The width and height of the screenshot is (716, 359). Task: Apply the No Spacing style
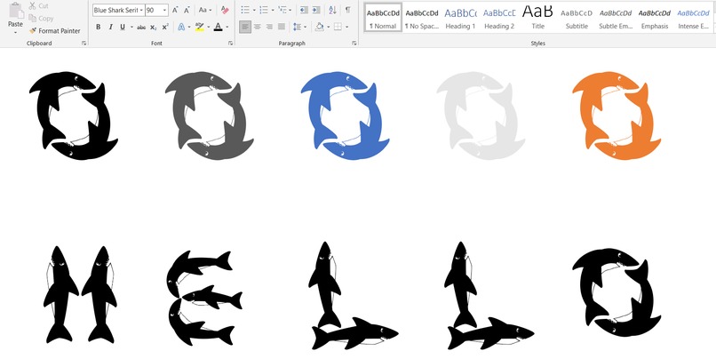pyautogui.click(x=421, y=17)
